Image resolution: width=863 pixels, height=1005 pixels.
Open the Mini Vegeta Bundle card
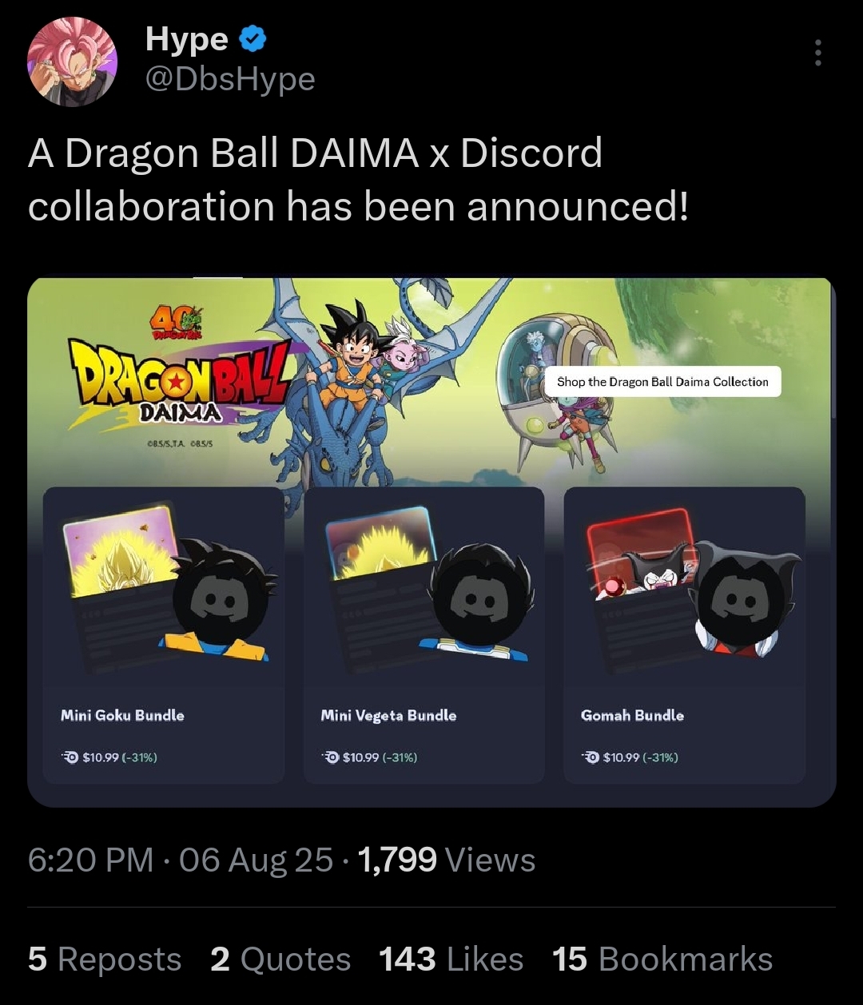click(x=424, y=635)
